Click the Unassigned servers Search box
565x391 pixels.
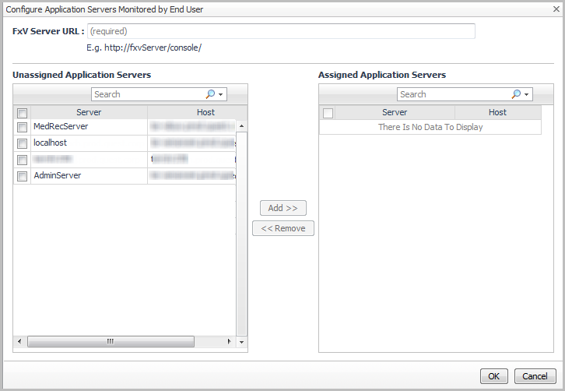click(x=148, y=94)
